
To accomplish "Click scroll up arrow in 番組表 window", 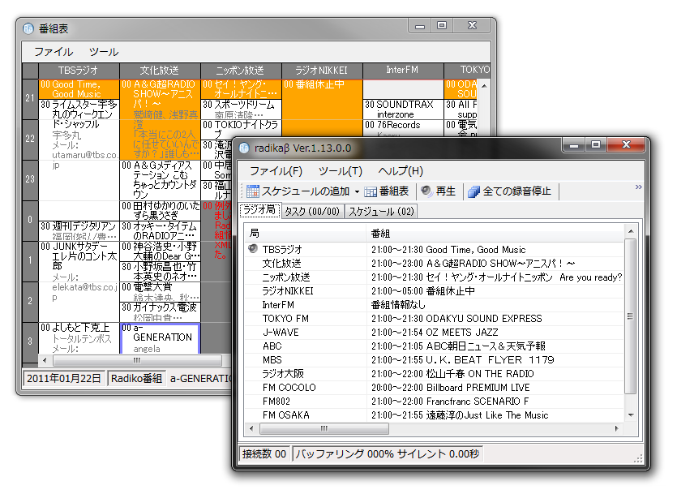I will [484, 86].
